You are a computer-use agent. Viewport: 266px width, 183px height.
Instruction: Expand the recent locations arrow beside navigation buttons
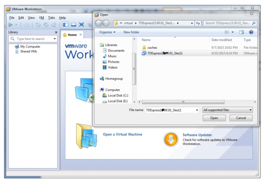112,23
